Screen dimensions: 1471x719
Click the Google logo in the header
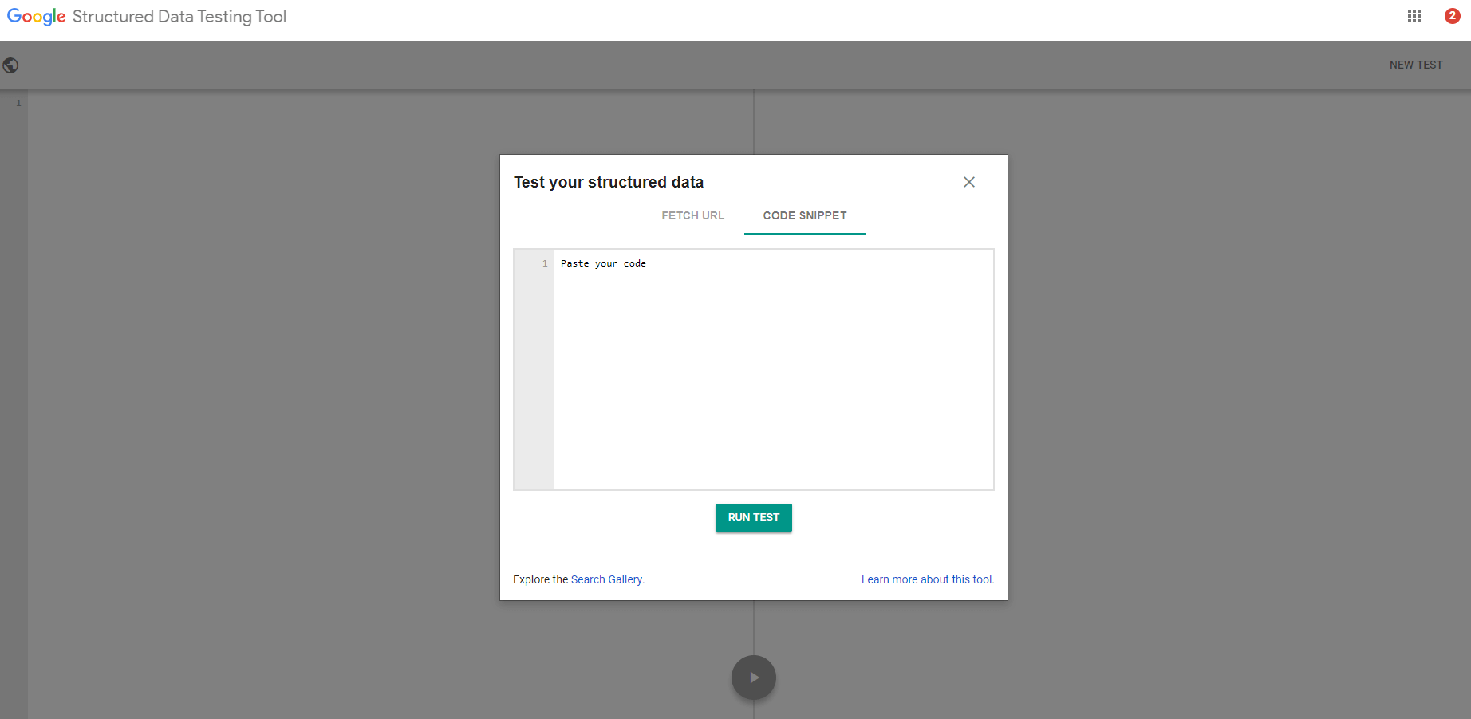pyautogui.click(x=35, y=16)
